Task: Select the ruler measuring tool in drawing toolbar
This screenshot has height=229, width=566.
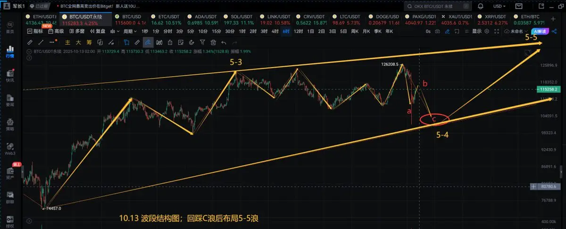Action: tap(30, 42)
